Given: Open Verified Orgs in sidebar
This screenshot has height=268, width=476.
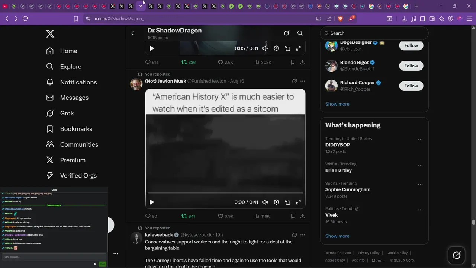Looking at the screenshot, I should [71, 176].
